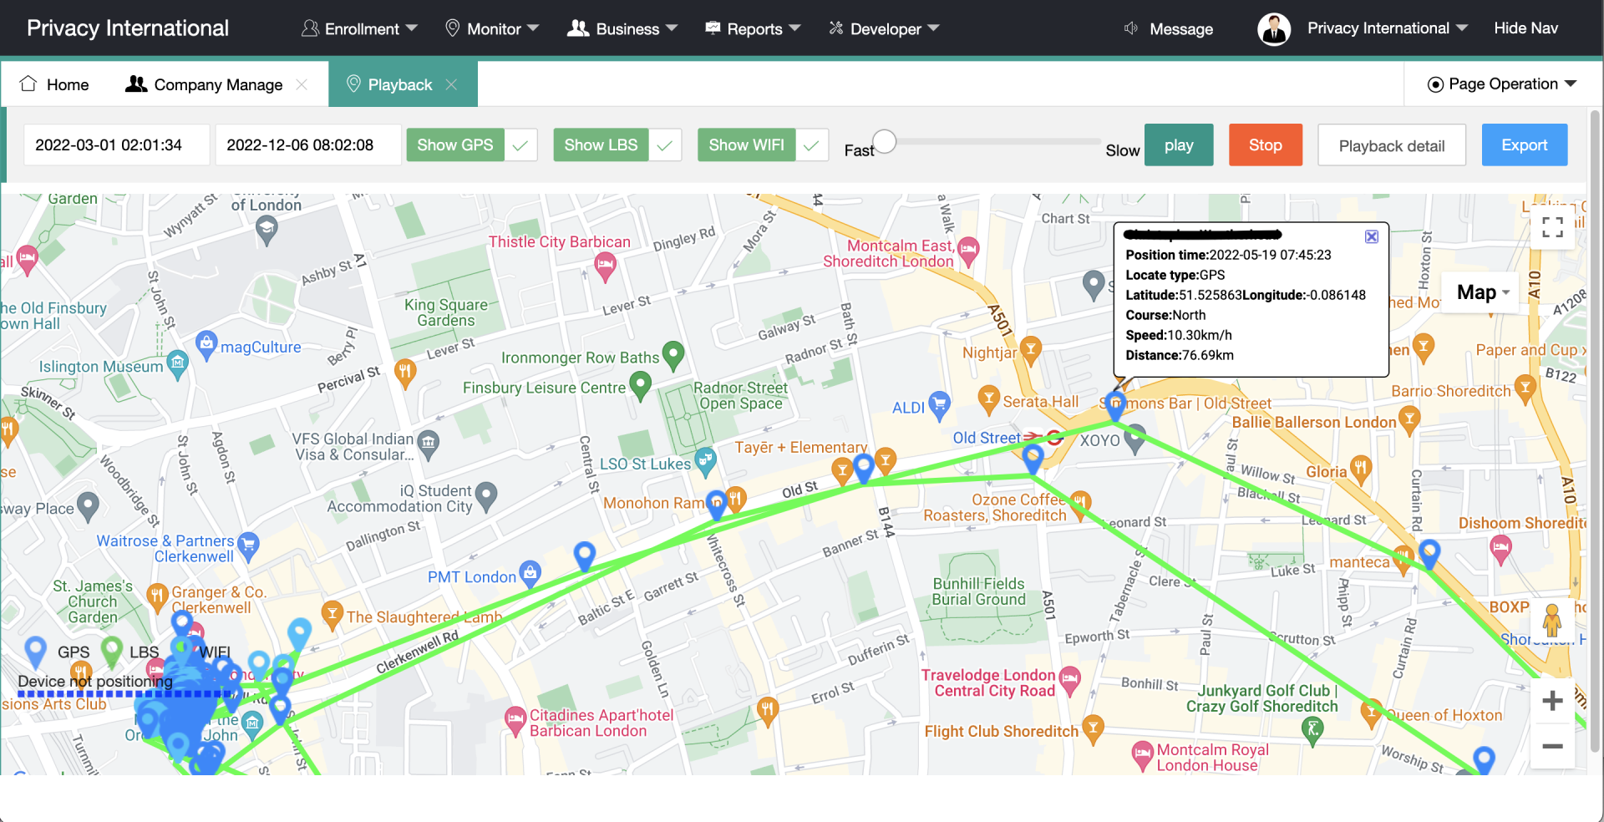Close the Company Manage tab

point(302,84)
